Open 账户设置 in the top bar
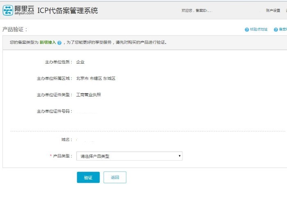Viewport: 287px width, 207px height. coord(273,11)
